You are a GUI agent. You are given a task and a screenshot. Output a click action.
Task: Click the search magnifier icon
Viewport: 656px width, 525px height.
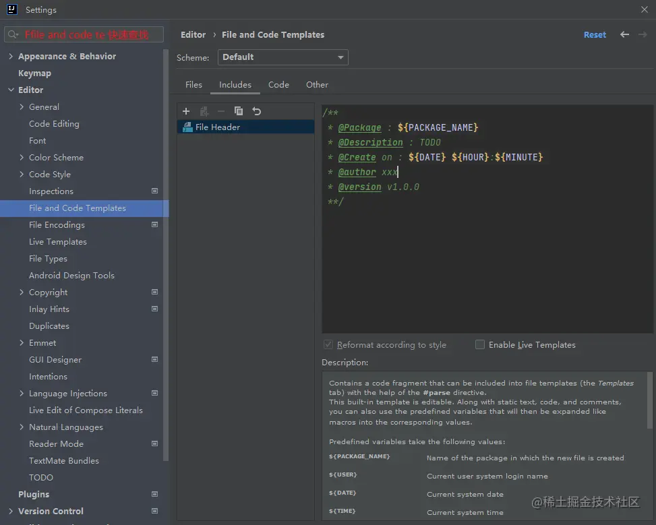coord(13,35)
